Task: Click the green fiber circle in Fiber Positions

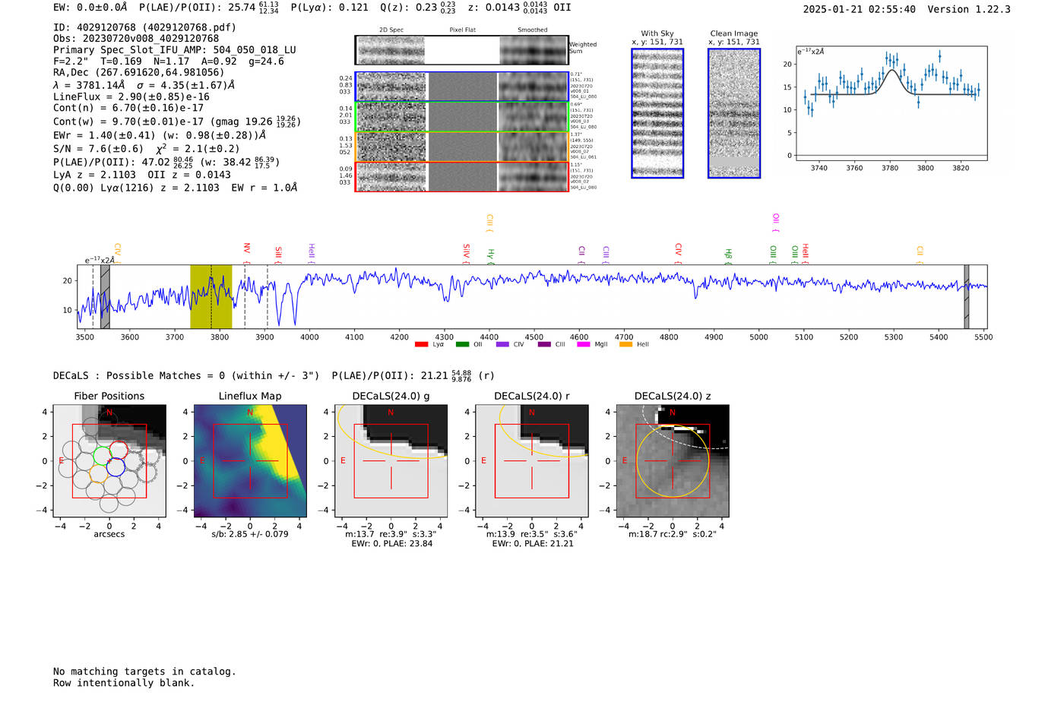Action: 102,457
